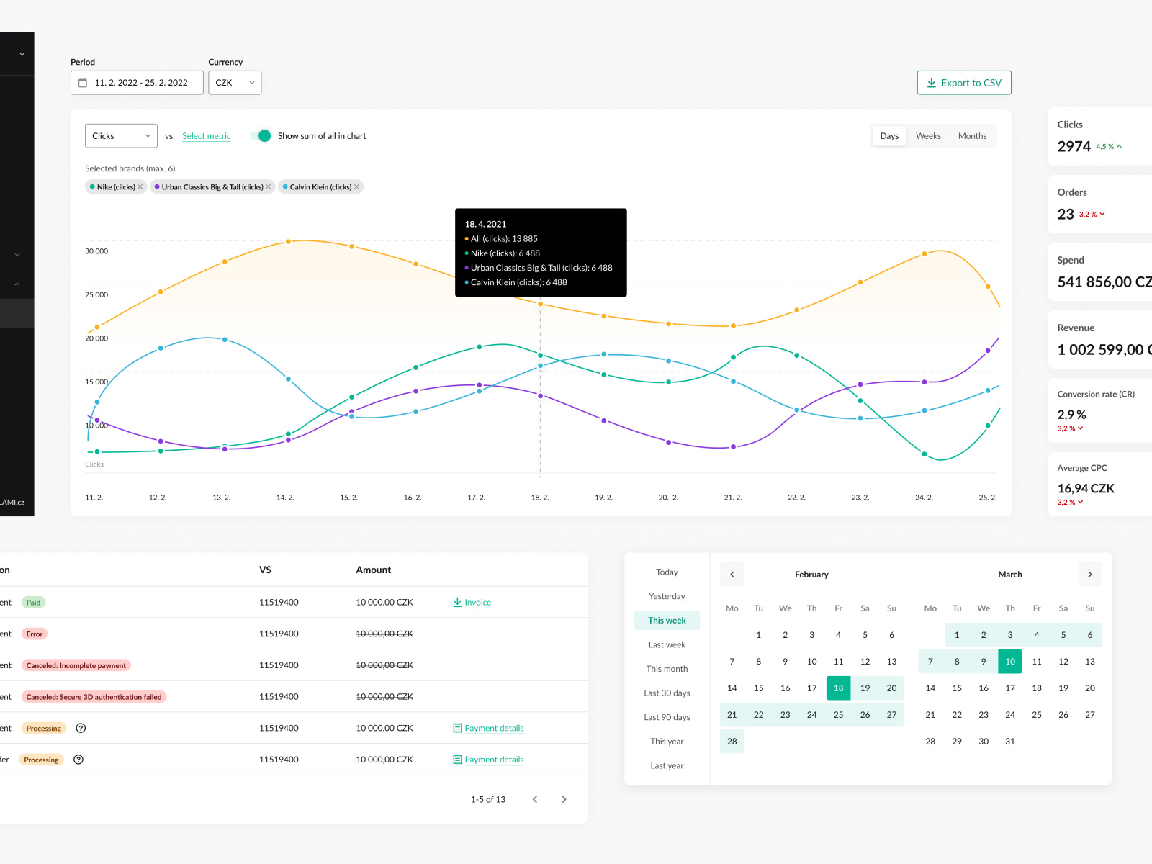Advance calendar to next month with right arrow
The width and height of the screenshot is (1152, 864).
point(1089,574)
